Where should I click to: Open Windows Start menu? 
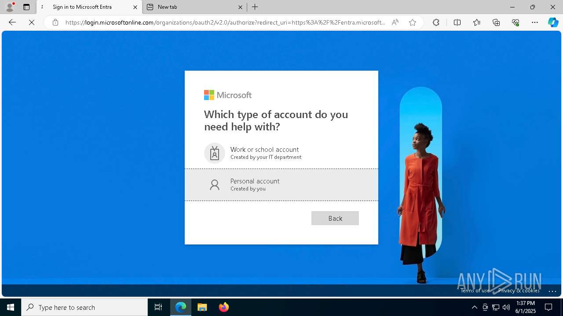11,307
